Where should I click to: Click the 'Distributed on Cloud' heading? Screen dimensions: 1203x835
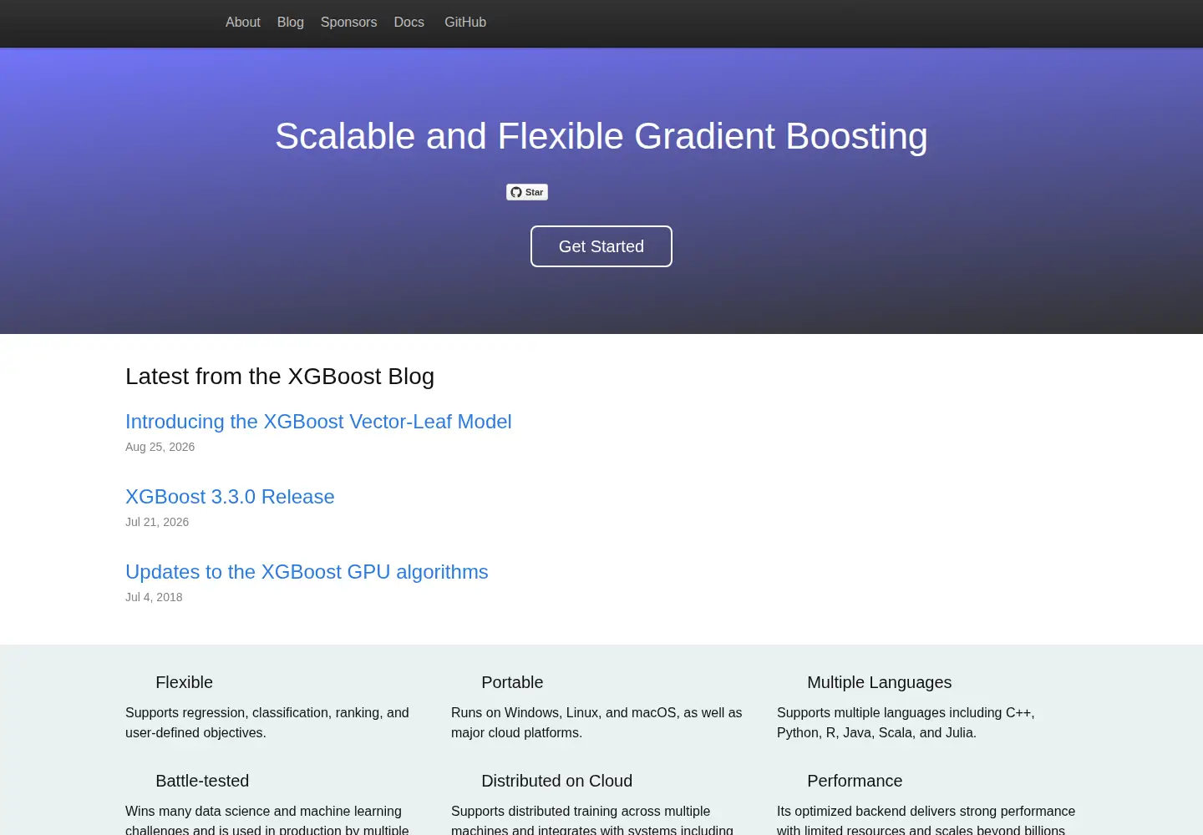tap(556, 781)
